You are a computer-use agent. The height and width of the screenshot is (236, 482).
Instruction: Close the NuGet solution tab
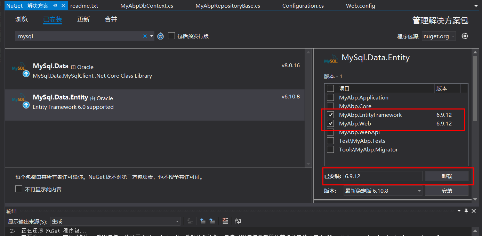(x=63, y=6)
